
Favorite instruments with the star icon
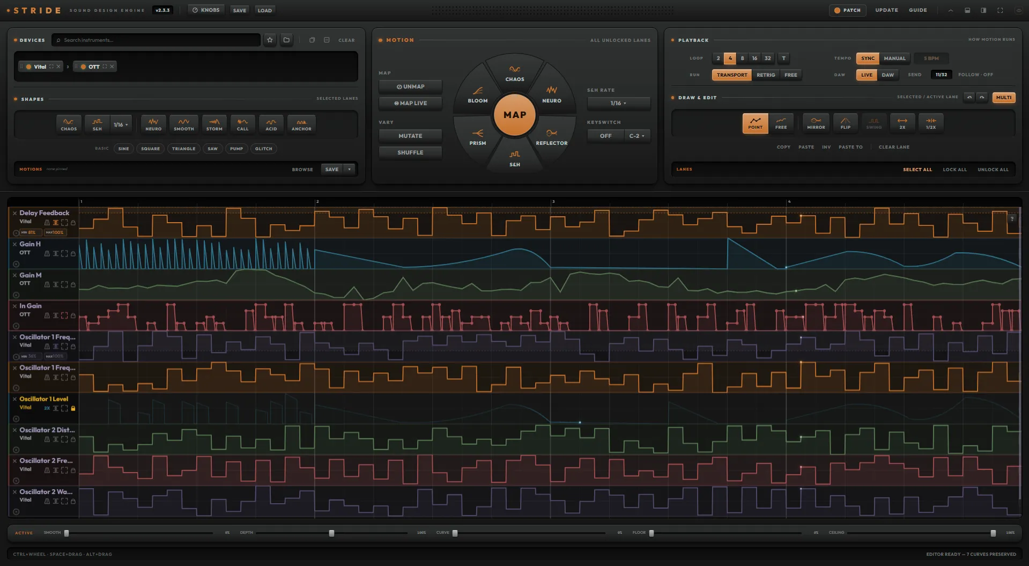[270, 40]
